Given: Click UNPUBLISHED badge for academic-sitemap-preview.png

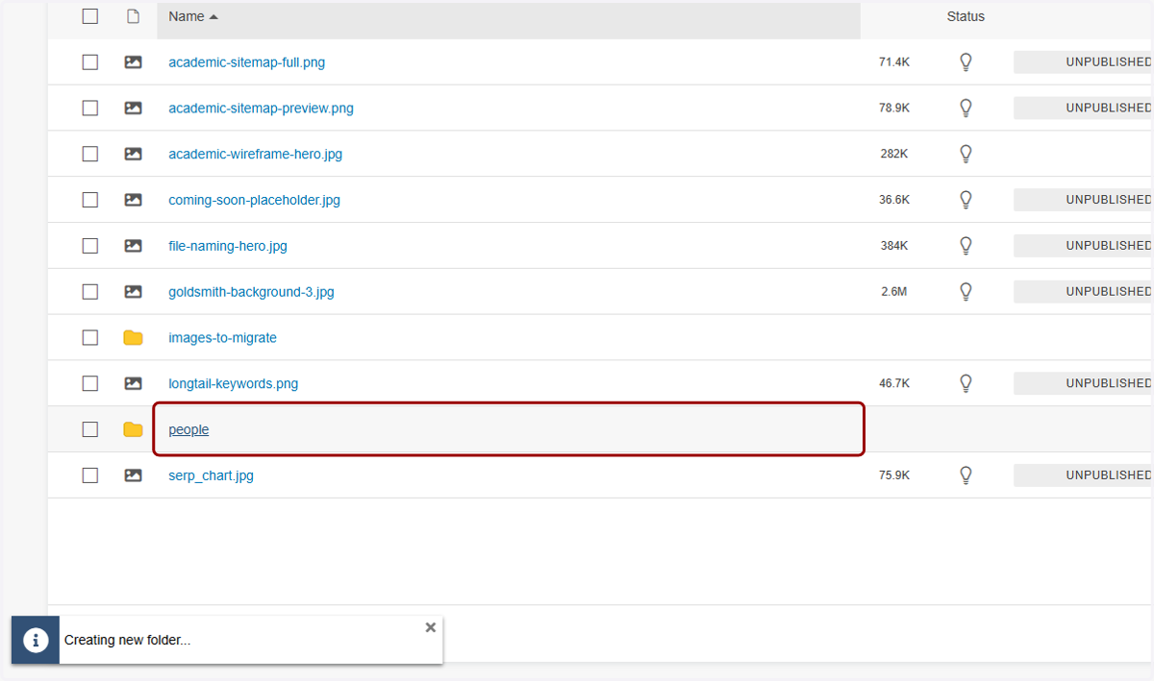Looking at the screenshot, I should tap(1084, 109).
